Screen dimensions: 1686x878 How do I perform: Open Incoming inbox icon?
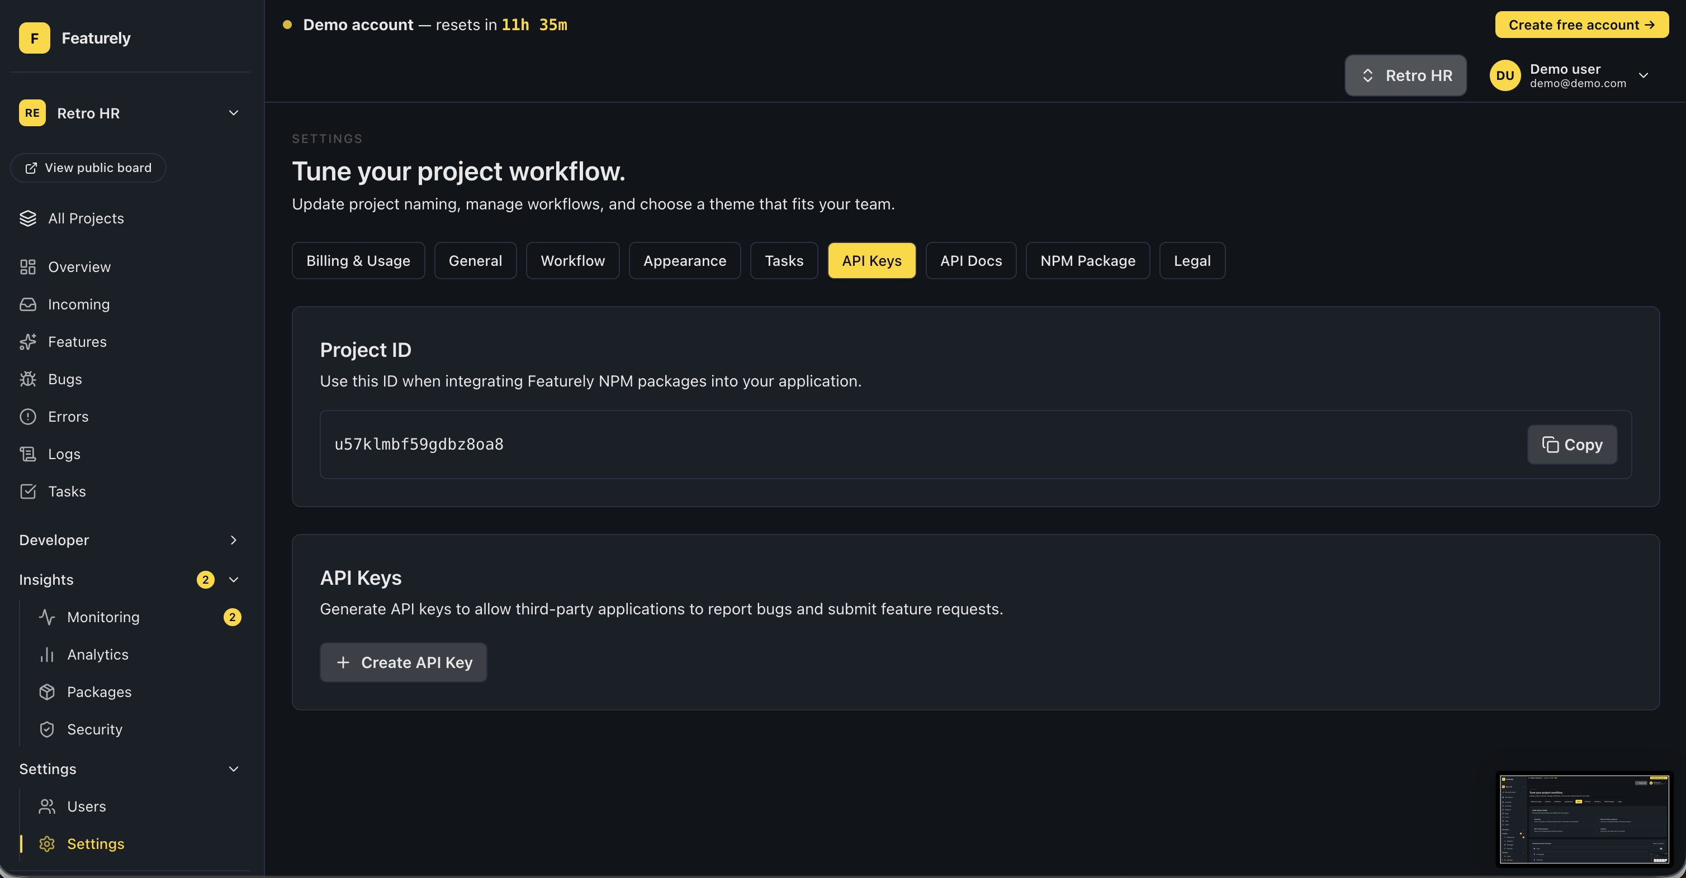[27, 304]
